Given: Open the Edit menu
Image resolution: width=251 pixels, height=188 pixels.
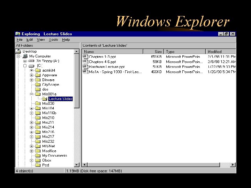Looking at the screenshot, I should click(x=30, y=40).
